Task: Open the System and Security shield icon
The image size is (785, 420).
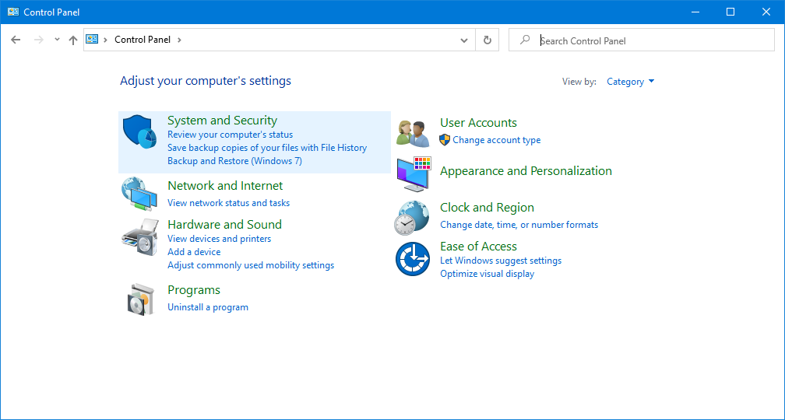Action: [x=139, y=131]
